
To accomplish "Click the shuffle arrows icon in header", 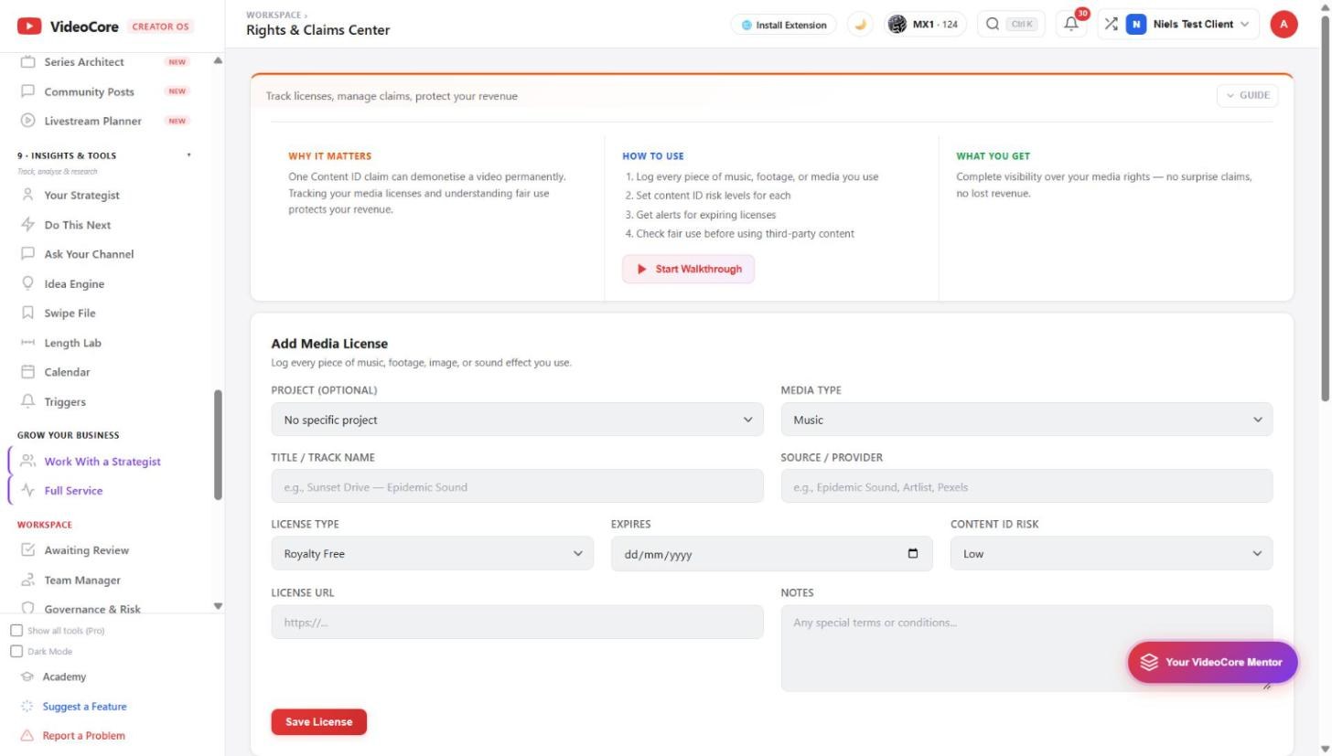I will [1111, 24].
